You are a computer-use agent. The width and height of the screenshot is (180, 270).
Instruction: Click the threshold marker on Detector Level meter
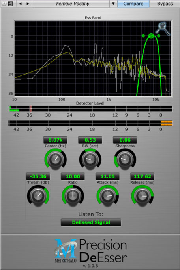pos(31,109)
